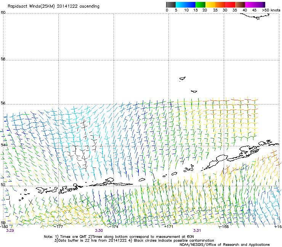Click the longitude label -174
Image resolution: width=282 pixels, height=247 pixels.
pos(114,226)
